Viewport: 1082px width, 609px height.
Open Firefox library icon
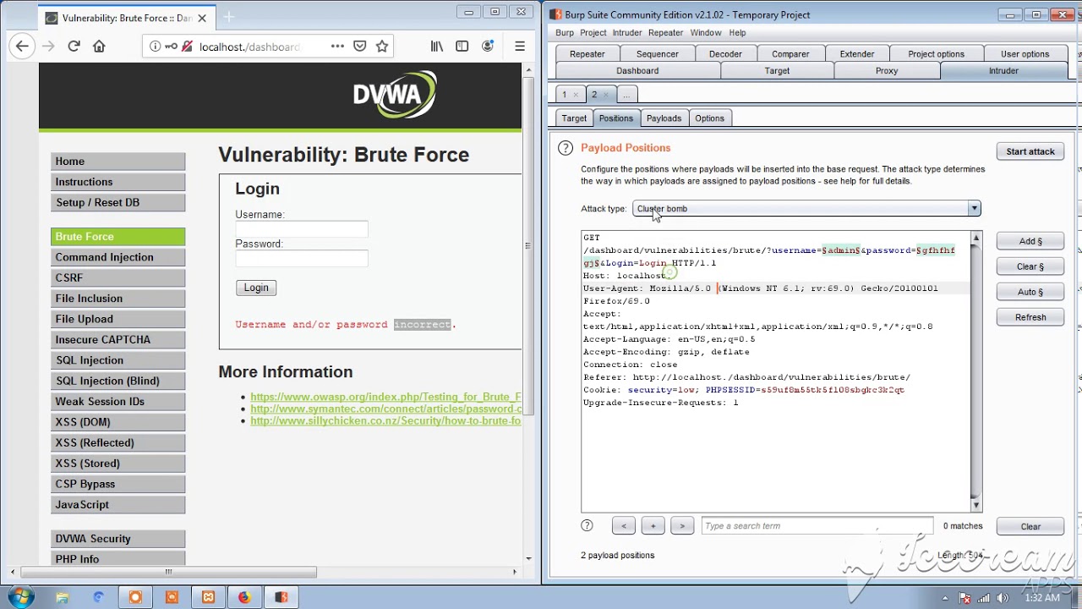(437, 47)
